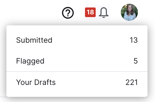Open the list of 13 submitted items
The image size is (155, 102).
point(77,40)
